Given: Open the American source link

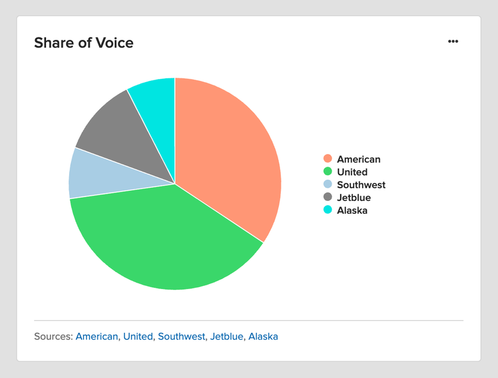Looking at the screenshot, I should tap(96, 336).
